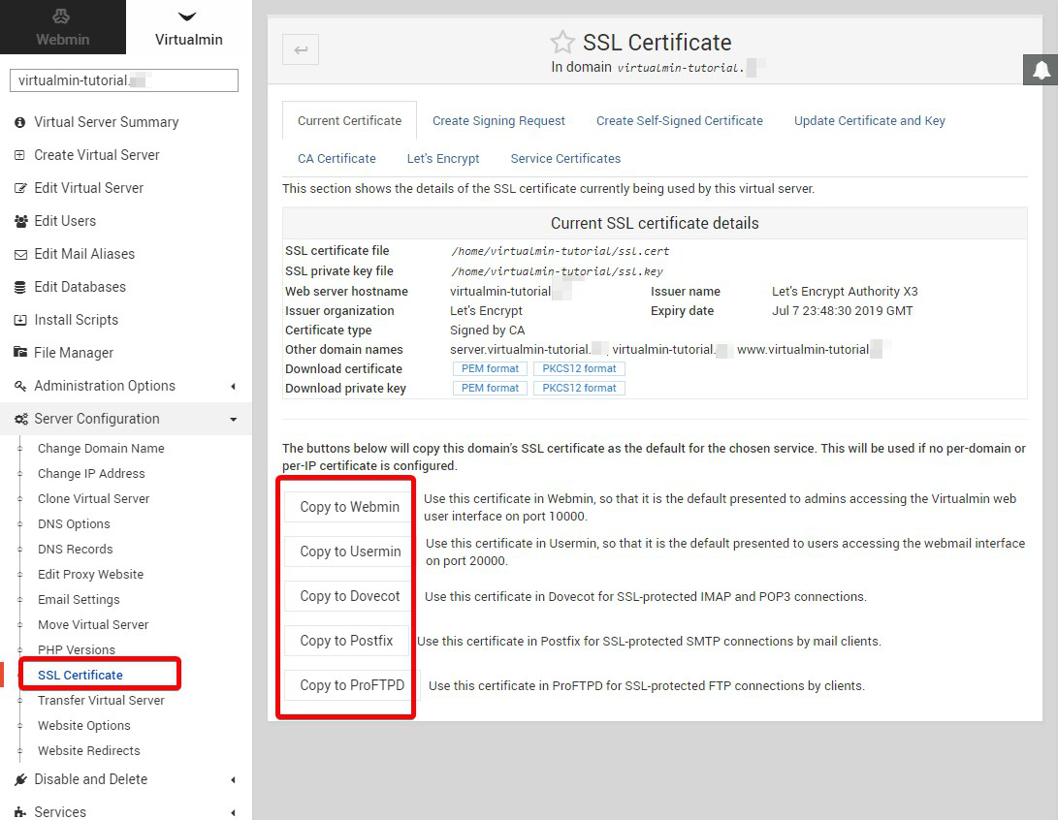This screenshot has height=820, width=1058.
Task: Switch to the Webmin tab
Action: coord(63,27)
